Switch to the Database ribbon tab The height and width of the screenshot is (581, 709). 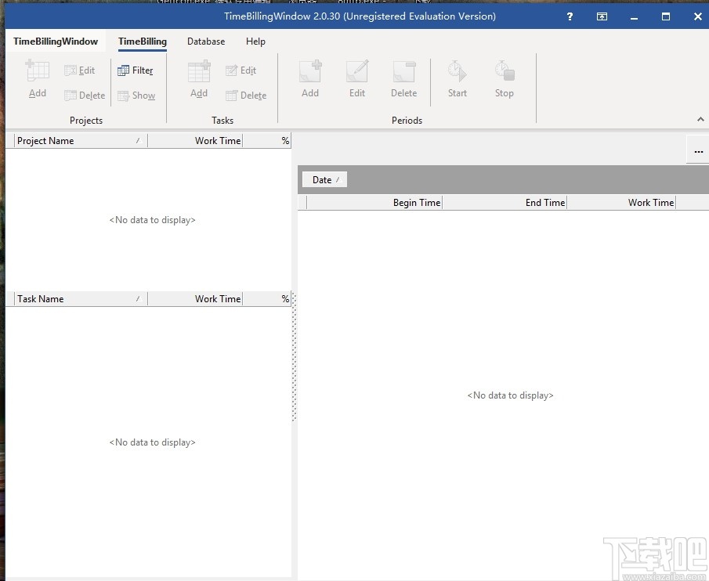pos(206,41)
